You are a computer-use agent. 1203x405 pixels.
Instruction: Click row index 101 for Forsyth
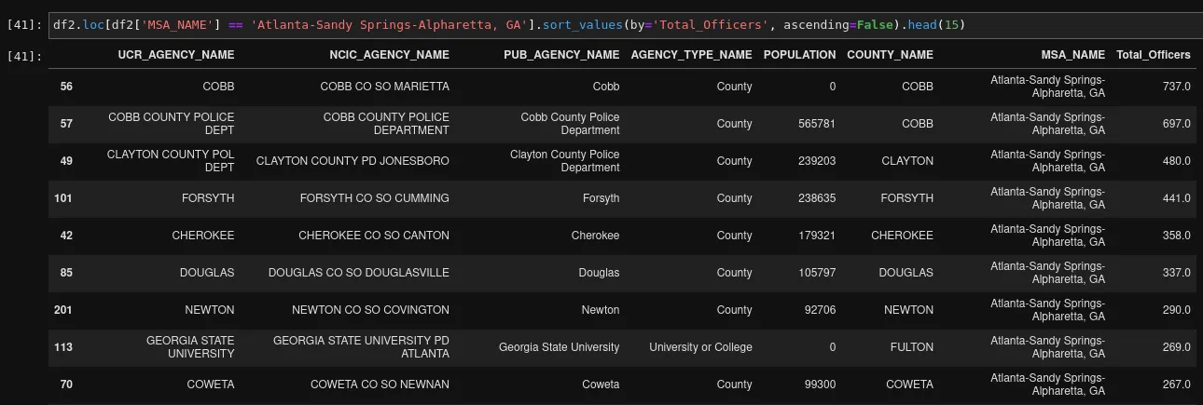(x=63, y=198)
